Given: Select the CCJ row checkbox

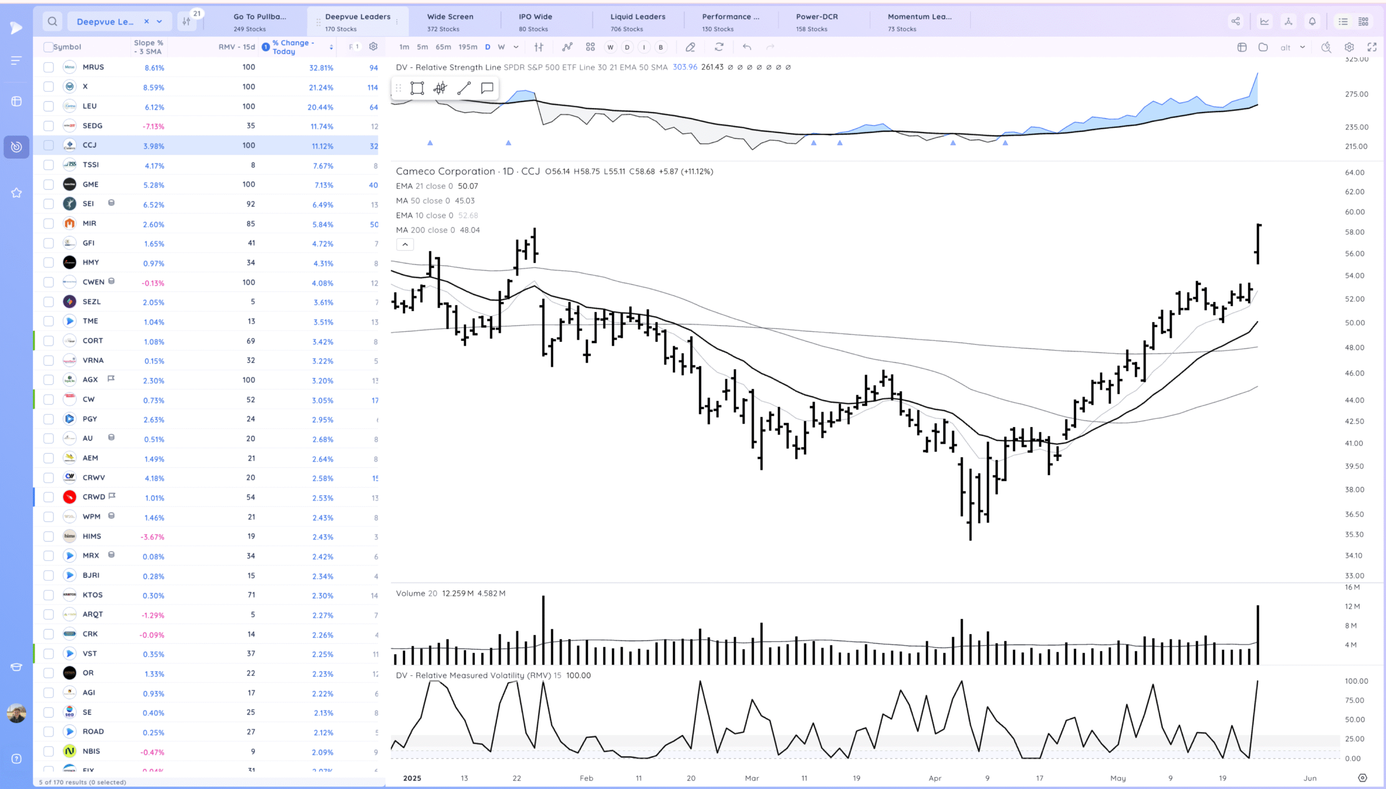Looking at the screenshot, I should (48, 144).
